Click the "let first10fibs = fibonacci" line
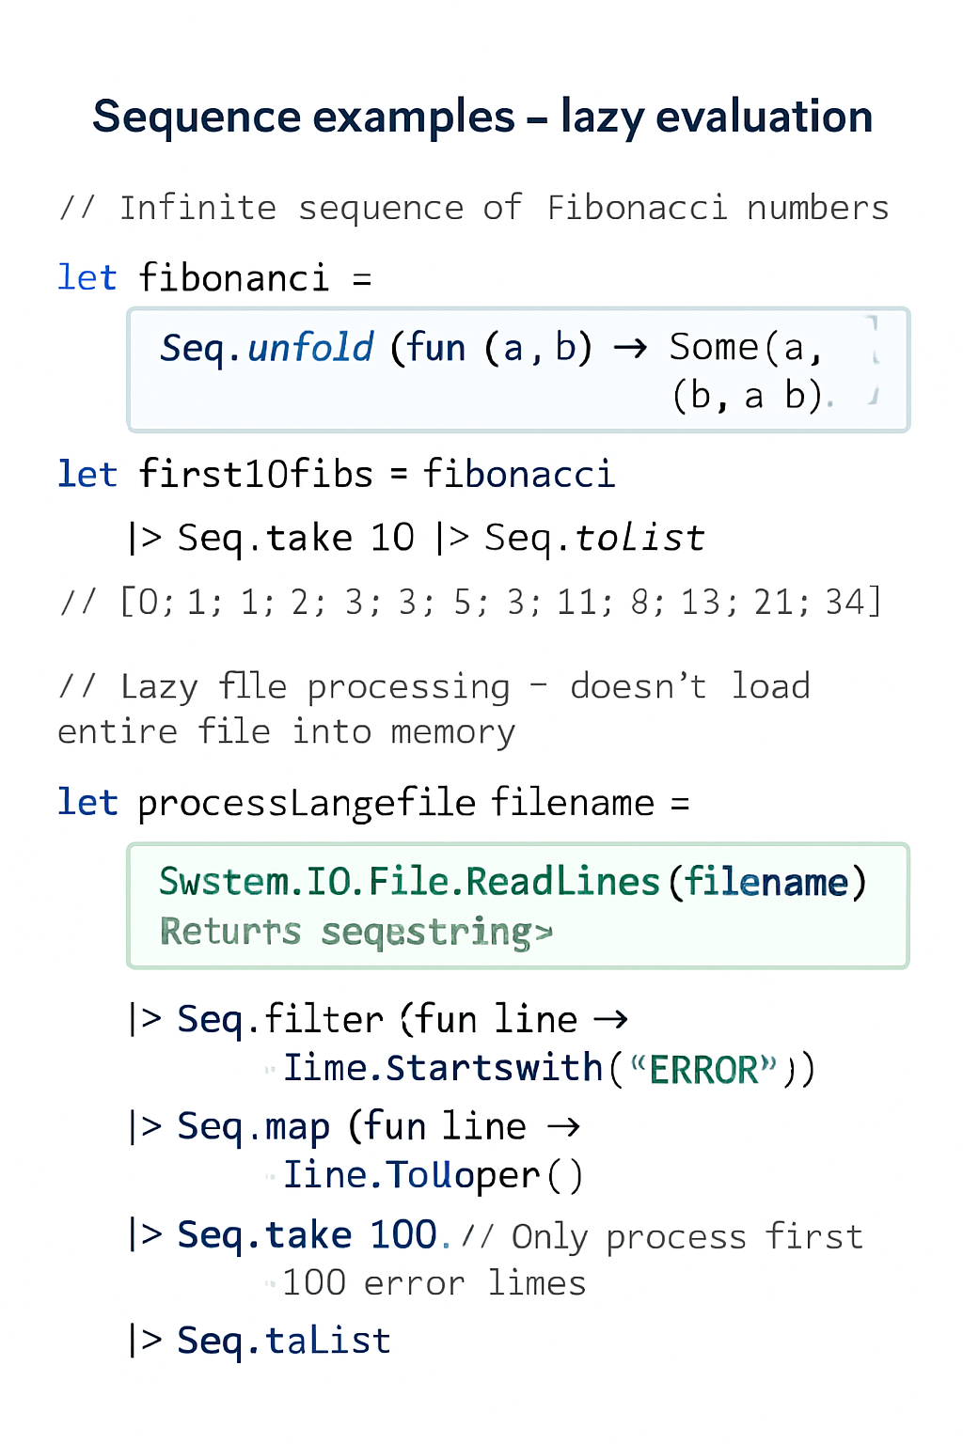The width and height of the screenshot is (963, 1444). point(336,474)
